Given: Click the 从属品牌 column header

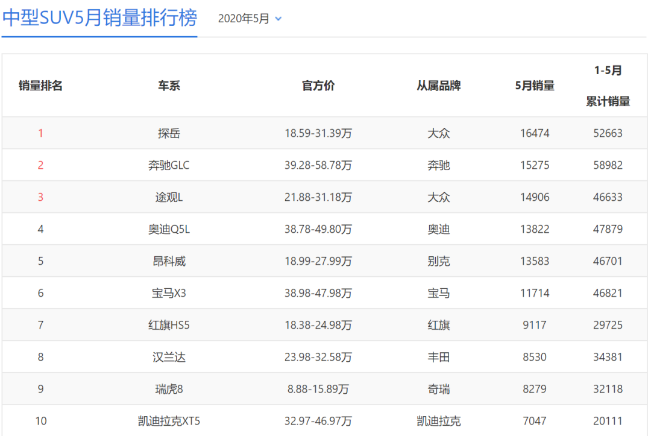Looking at the screenshot, I should (439, 86).
